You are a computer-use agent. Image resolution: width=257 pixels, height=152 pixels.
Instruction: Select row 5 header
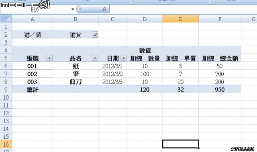pyautogui.click(x=6, y=58)
